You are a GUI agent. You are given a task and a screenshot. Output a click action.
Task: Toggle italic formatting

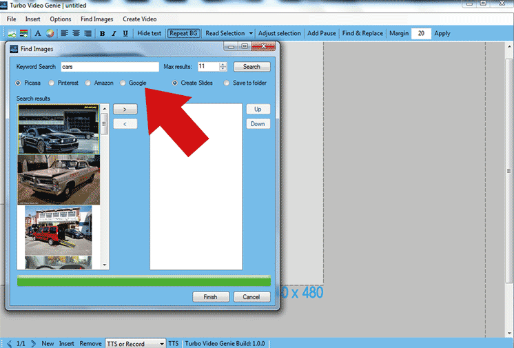(114, 34)
